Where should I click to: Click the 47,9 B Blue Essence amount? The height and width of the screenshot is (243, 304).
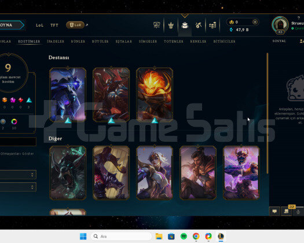pyautogui.click(x=242, y=30)
